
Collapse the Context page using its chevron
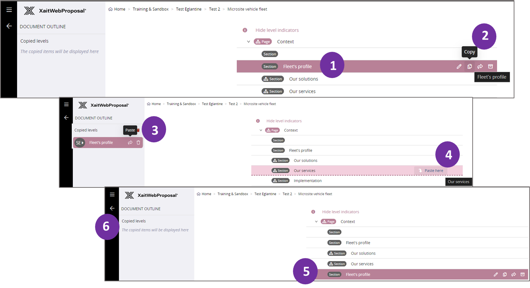pyautogui.click(x=249, y=41)
